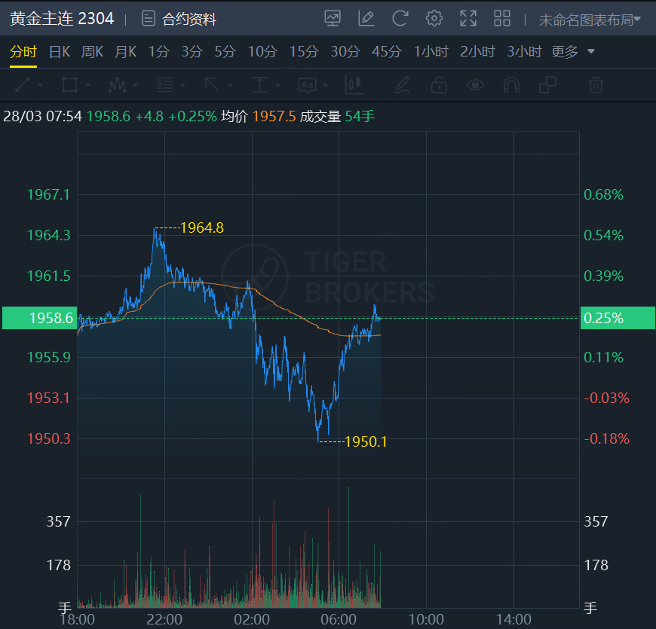Expand the 更多 timeframe dropdown

(x=573, y=52)
